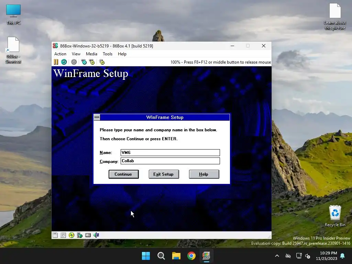The height and width of the screenshot is (264, 352).
Task: Open File Explorer from taskbar
Action: 176,256
